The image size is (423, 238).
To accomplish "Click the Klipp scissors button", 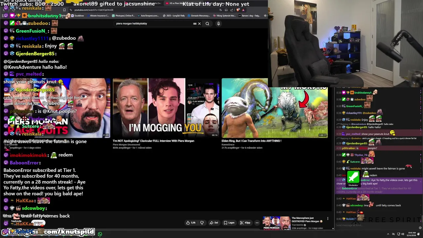I will (x=245, y=223).
